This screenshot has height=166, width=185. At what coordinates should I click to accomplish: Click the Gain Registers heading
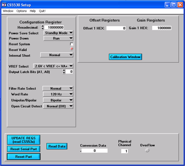pyautogui.click(x=151, y=20)
